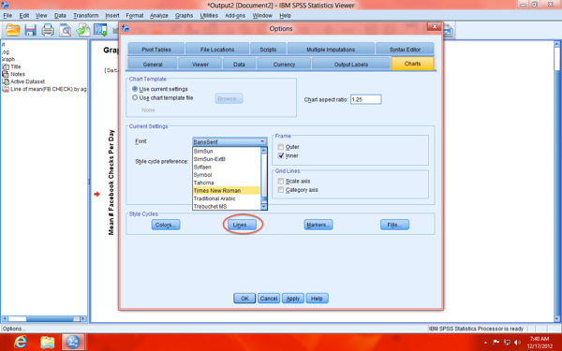The image size is (562, 351).
Task: Open the Markers style cycle settings
Action: click(318, 225)
